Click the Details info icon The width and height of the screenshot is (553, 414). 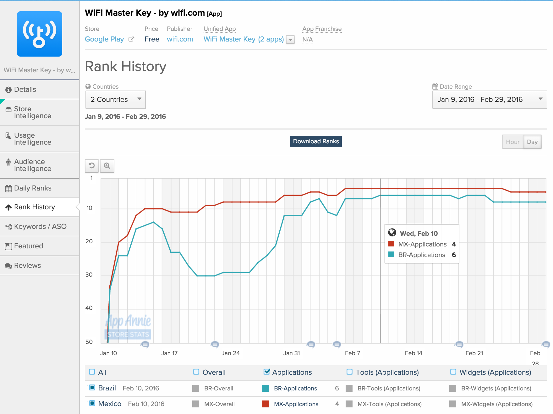[x=8, y=90]
